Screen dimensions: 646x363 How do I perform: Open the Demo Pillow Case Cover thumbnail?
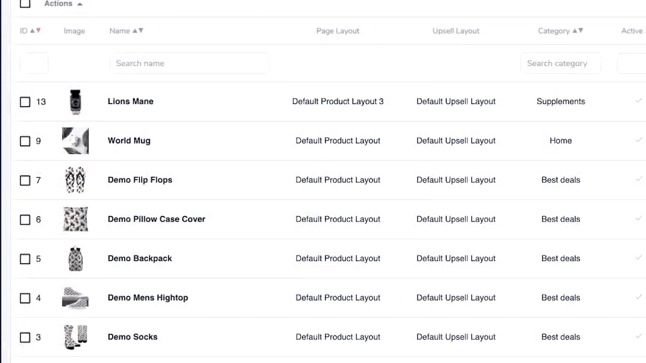coord(75,219)
